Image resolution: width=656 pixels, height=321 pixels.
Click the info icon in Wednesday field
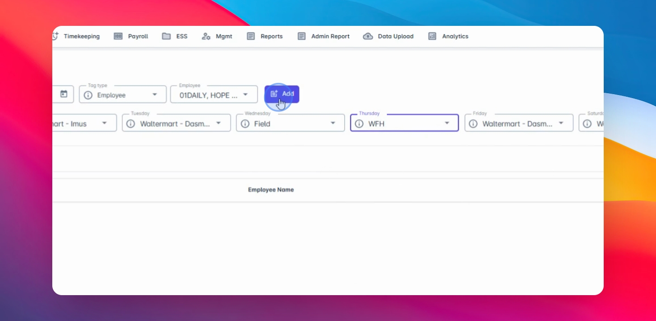tap(245, 124)
